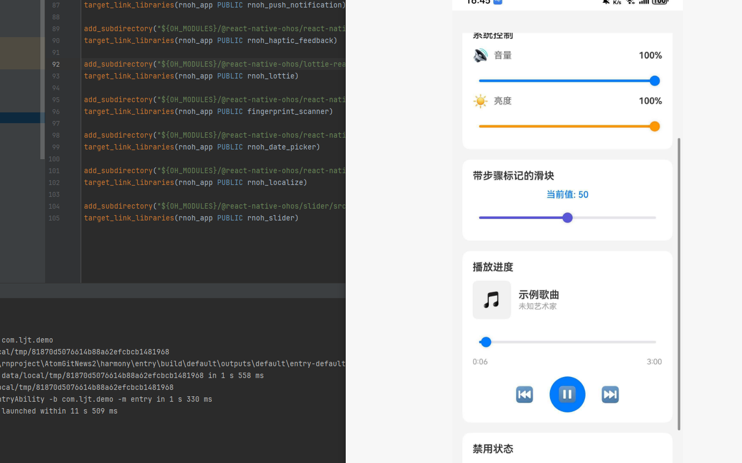Click the 禁用状态 section heading
The height and width of the screenshot is (463, 742).
(493, 448)
